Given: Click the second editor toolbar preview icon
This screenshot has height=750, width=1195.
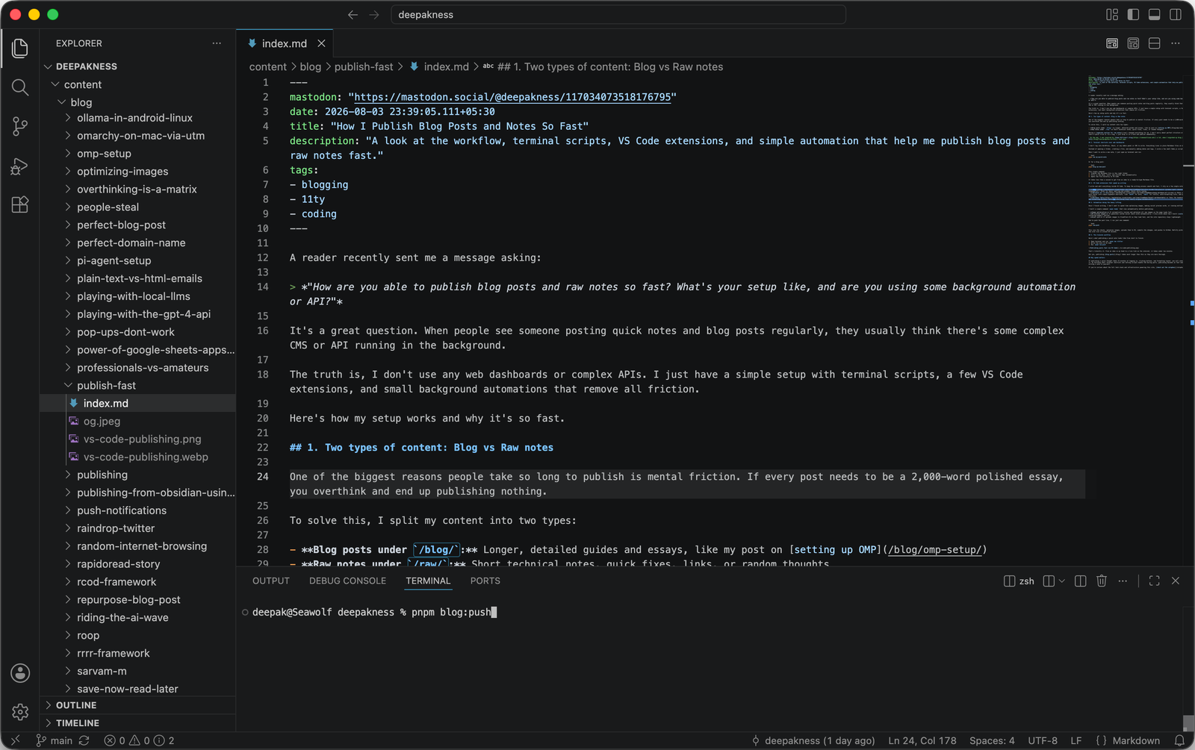Looking at the screenshot, I should (1133, 43).
